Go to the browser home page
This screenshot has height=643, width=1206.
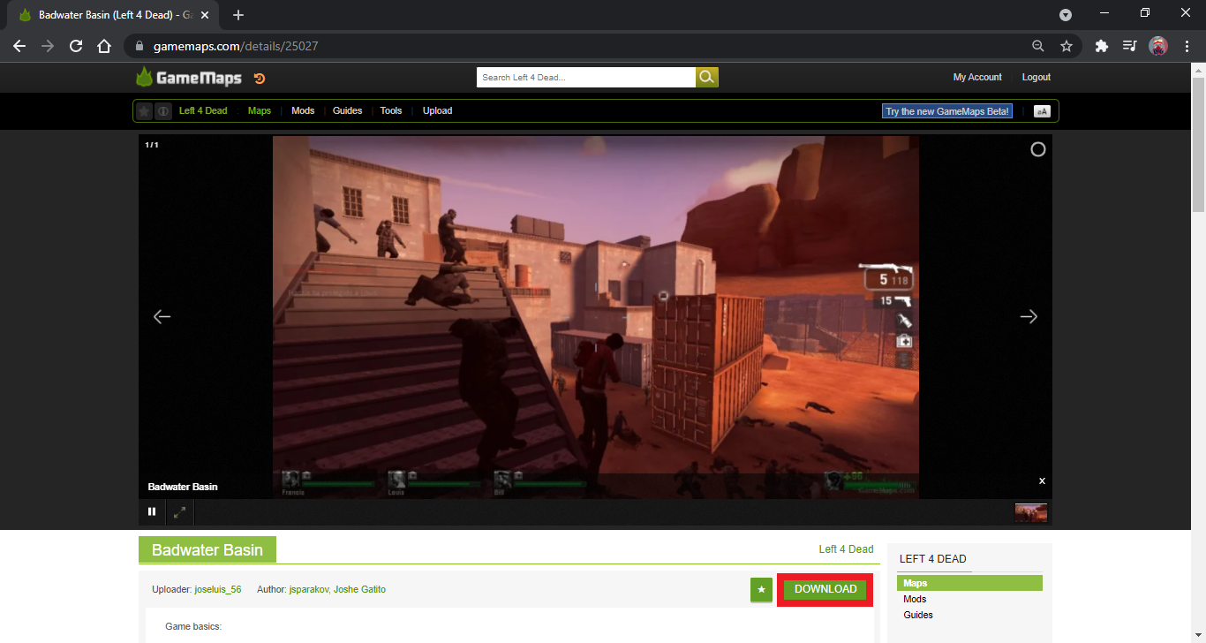pos(104,46)
